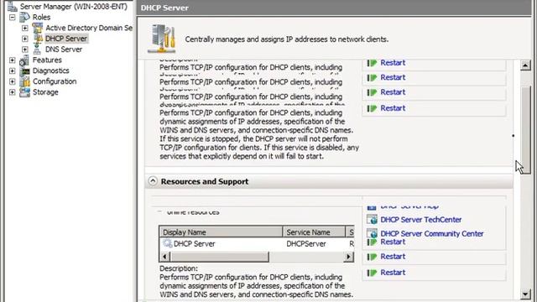The height and width of the screenshot is (302, 537).
Task: Click the DNS Server role icon
Action: 37,49
